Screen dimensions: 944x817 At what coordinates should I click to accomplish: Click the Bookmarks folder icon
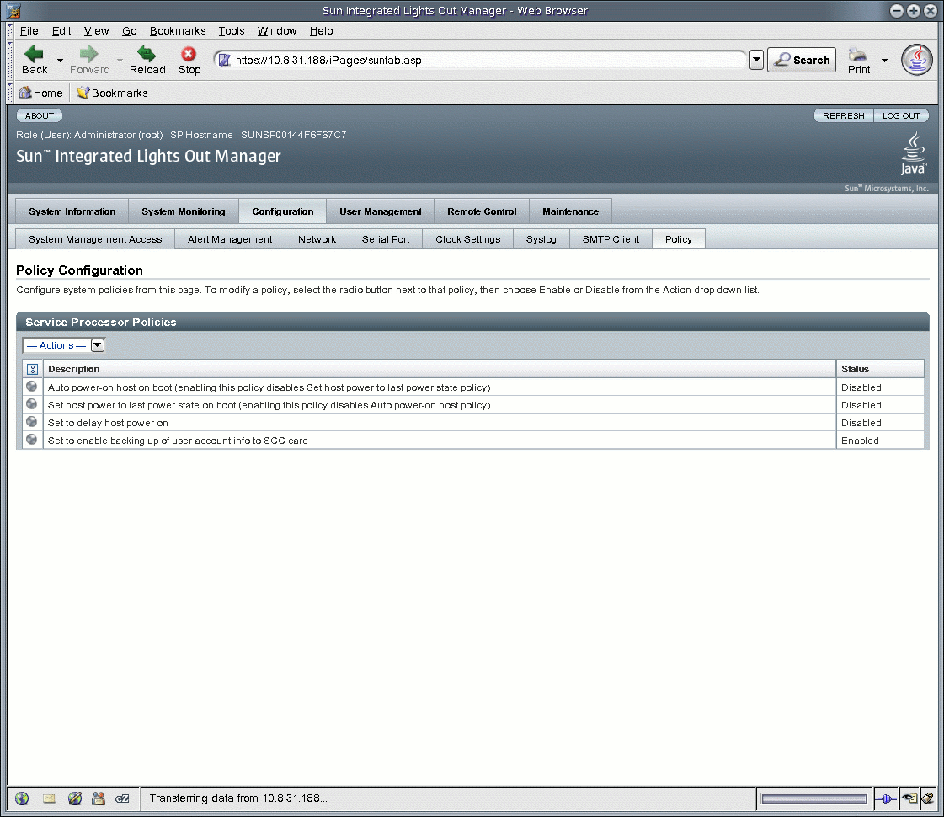click(83, 93)
